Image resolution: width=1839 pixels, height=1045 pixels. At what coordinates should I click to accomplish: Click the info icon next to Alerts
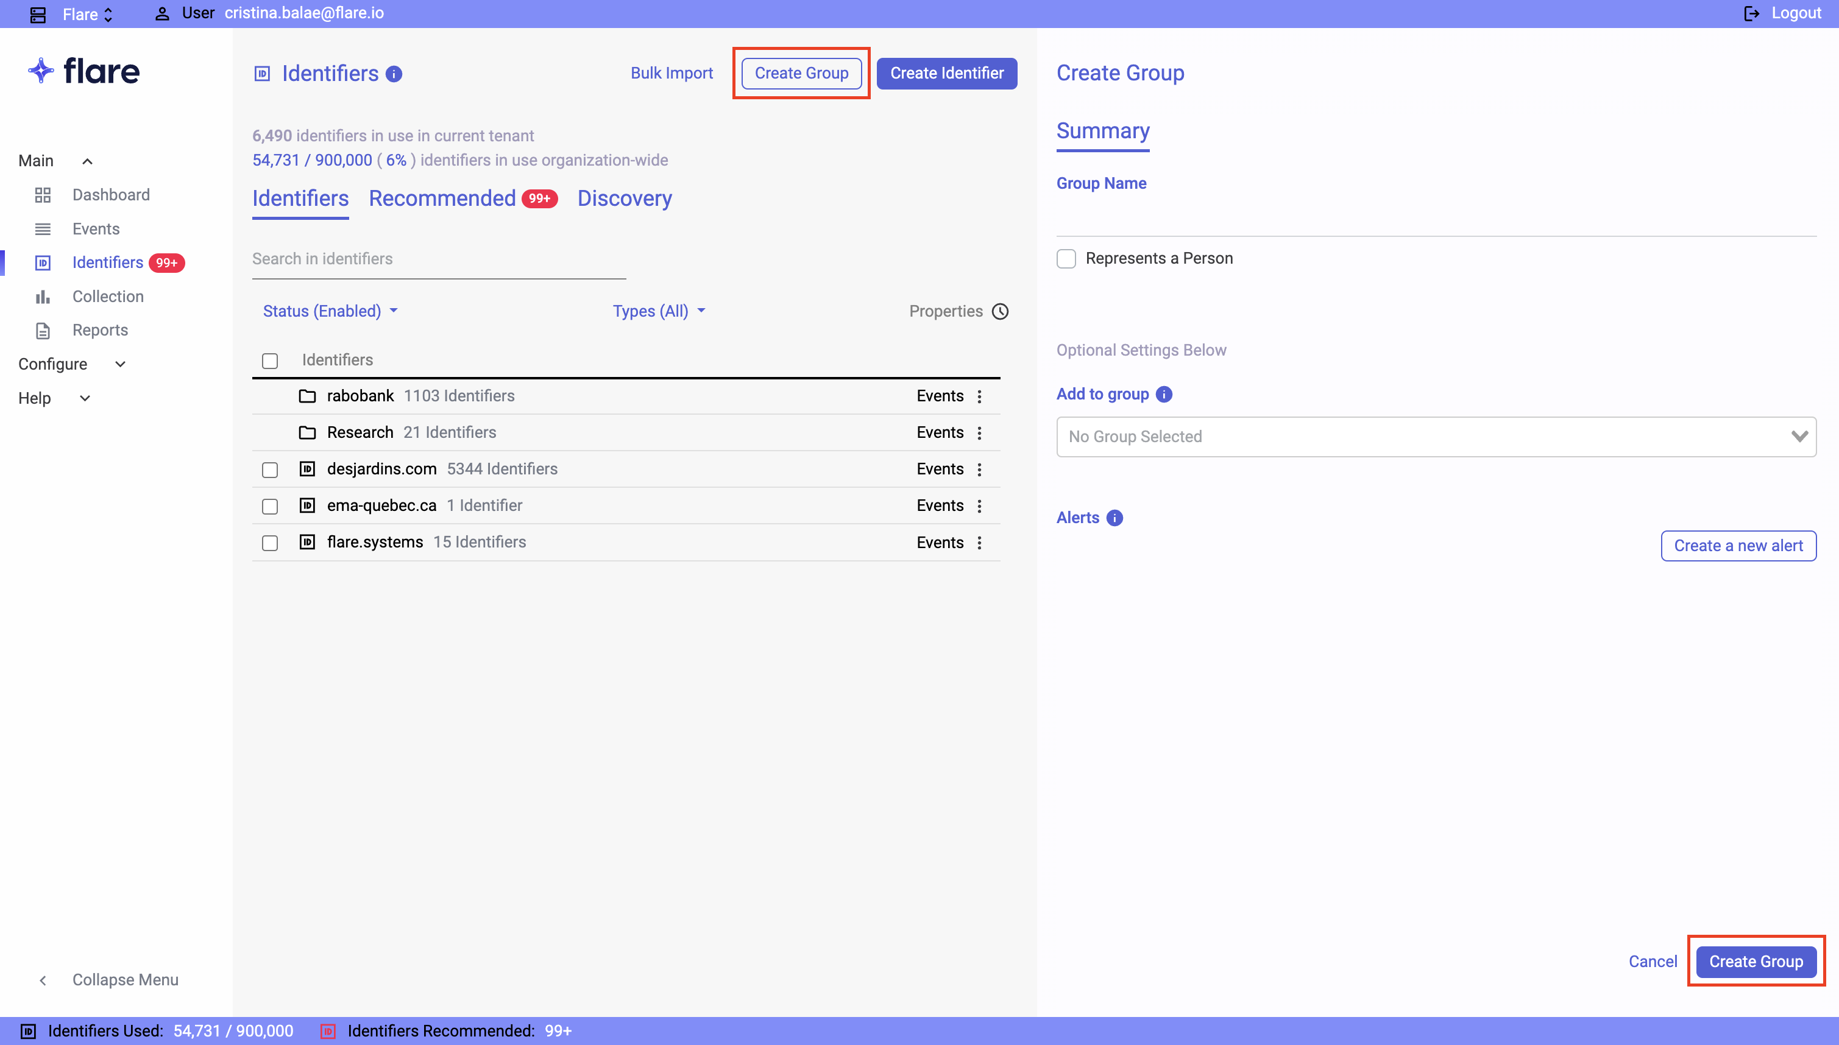pyautogui.click(x=1114, y=518)
